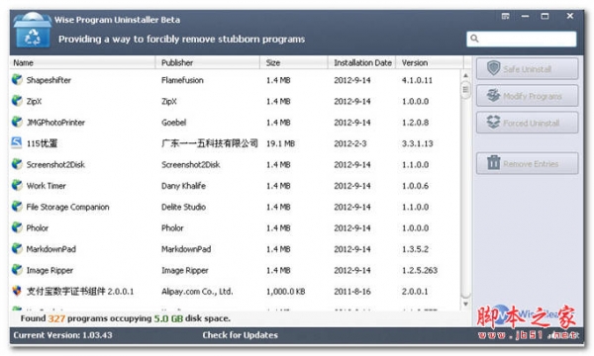Open the title bar menu icon
Screen dimensions: 594x356
click(505, 16)
